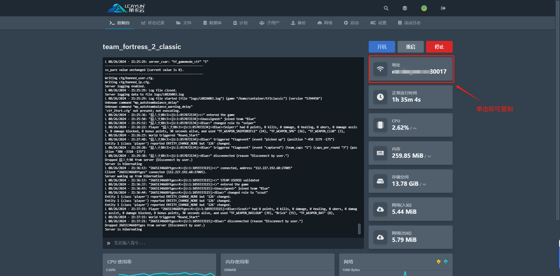Click the last console line 'Server is hibernating'
This screenshot has height=276, width=560.
pos(123,229)
